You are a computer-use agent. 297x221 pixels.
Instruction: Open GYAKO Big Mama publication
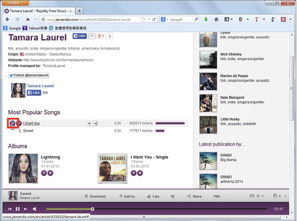coord(228,160)
